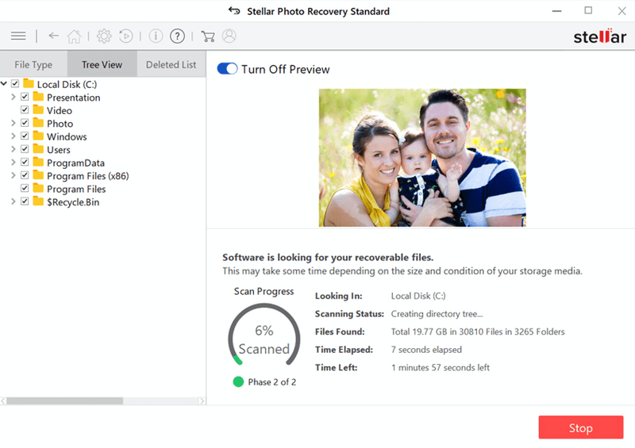Open the help question mark icon
Image resolution: width=635 pixels, height=448 pixels.
pos(177,36)
